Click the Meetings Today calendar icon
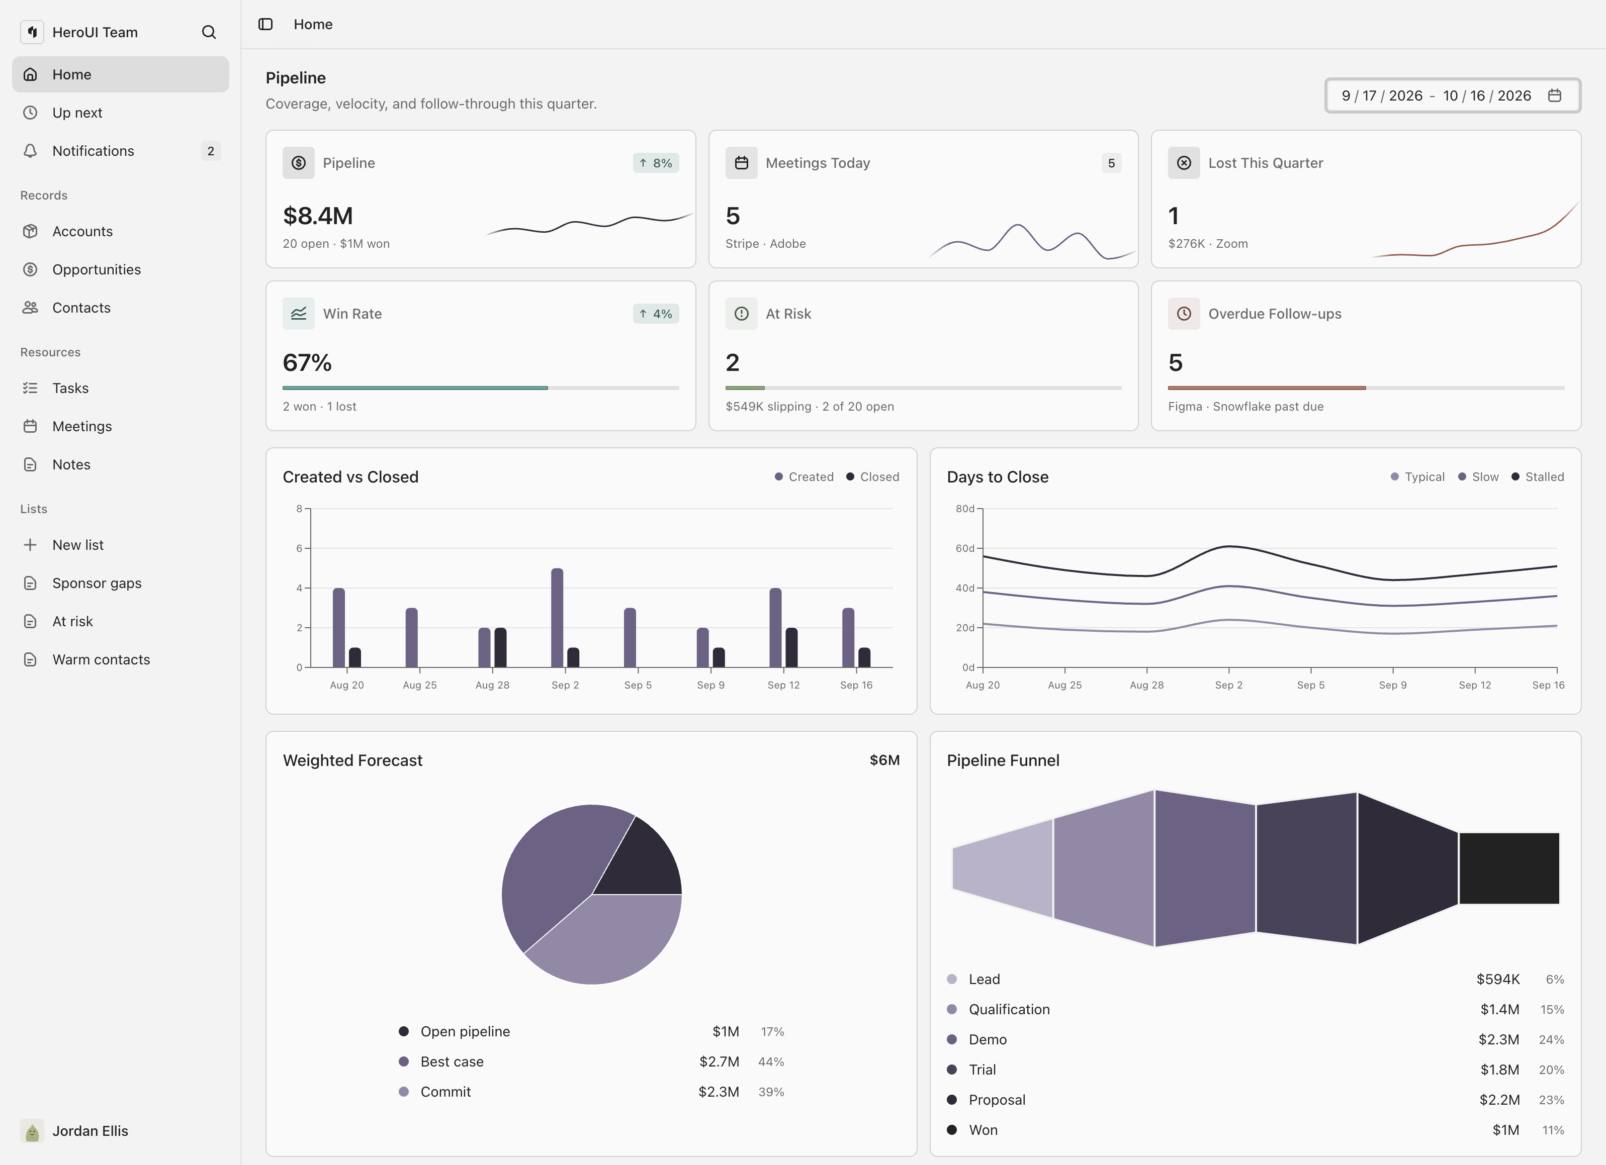 click(x=741, y=163)
